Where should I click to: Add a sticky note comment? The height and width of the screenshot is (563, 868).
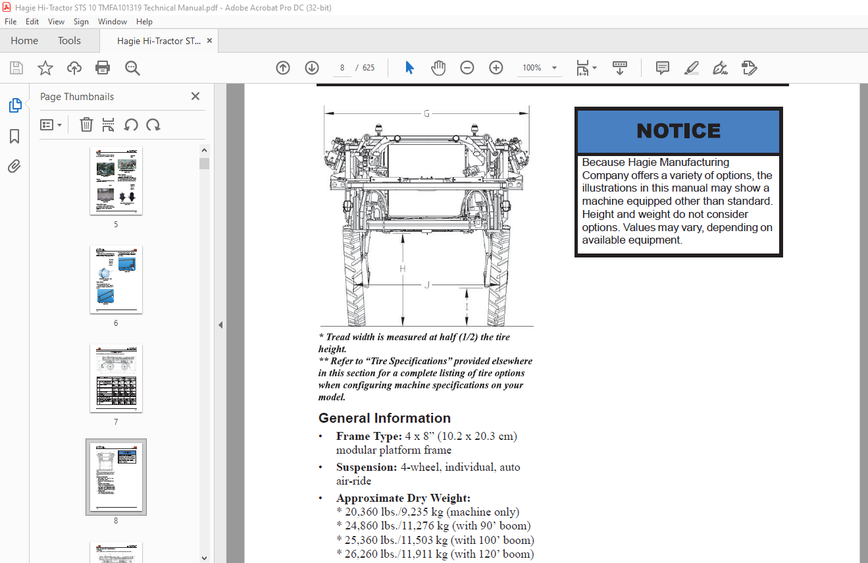coord(663,68)
